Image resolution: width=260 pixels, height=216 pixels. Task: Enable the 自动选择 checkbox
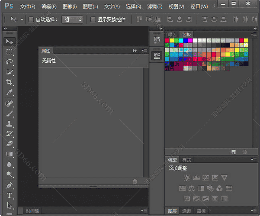point(31,19)
